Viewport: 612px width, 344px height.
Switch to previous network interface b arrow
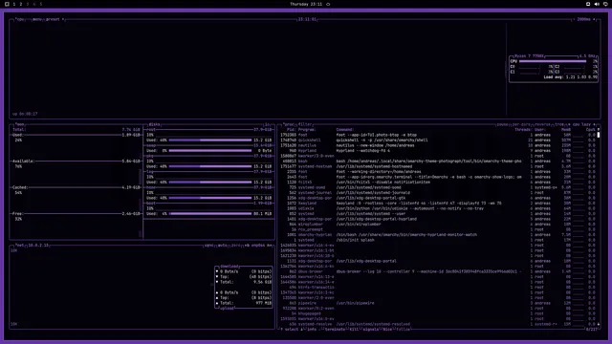[248, 246]
